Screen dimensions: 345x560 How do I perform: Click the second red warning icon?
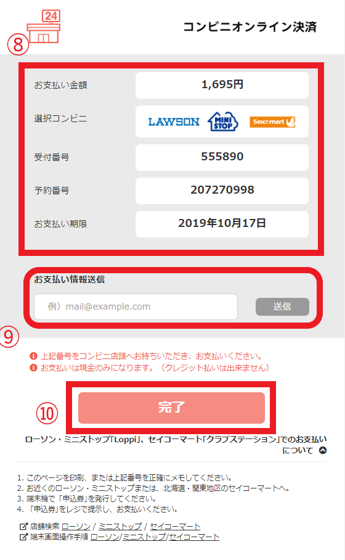(x=33, y=368)
